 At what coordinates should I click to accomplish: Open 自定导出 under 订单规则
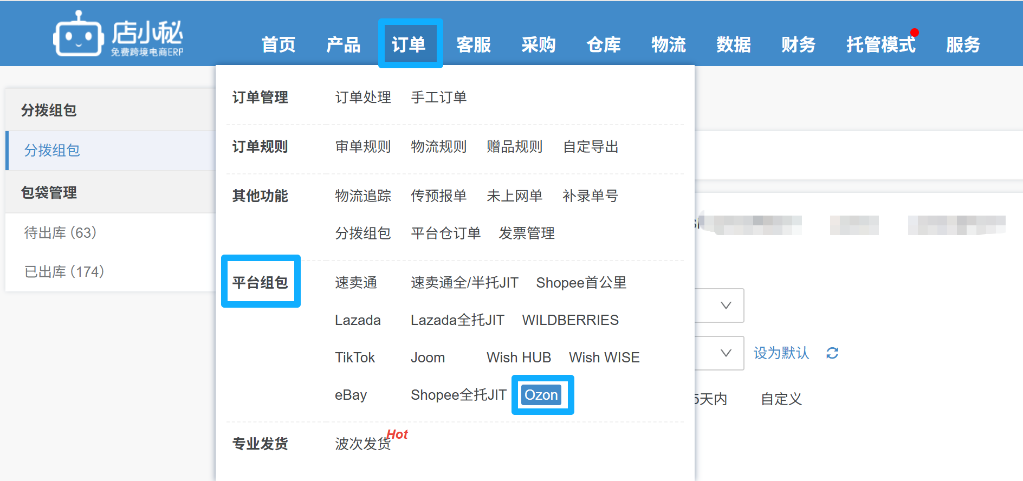[591, 146]
